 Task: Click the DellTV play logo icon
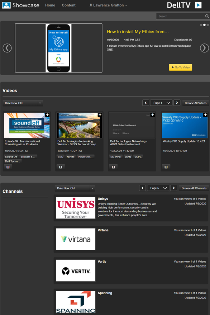point(198,5)
